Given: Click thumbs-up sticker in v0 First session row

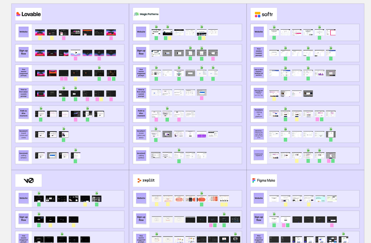Looking at the screenshot, I should pos(62,234).
